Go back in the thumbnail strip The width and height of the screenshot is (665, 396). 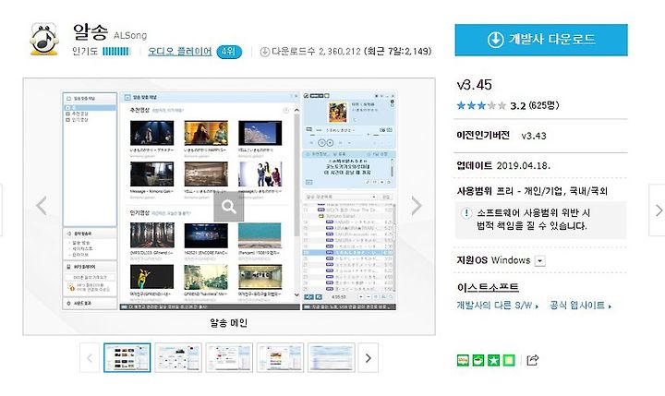90,358
